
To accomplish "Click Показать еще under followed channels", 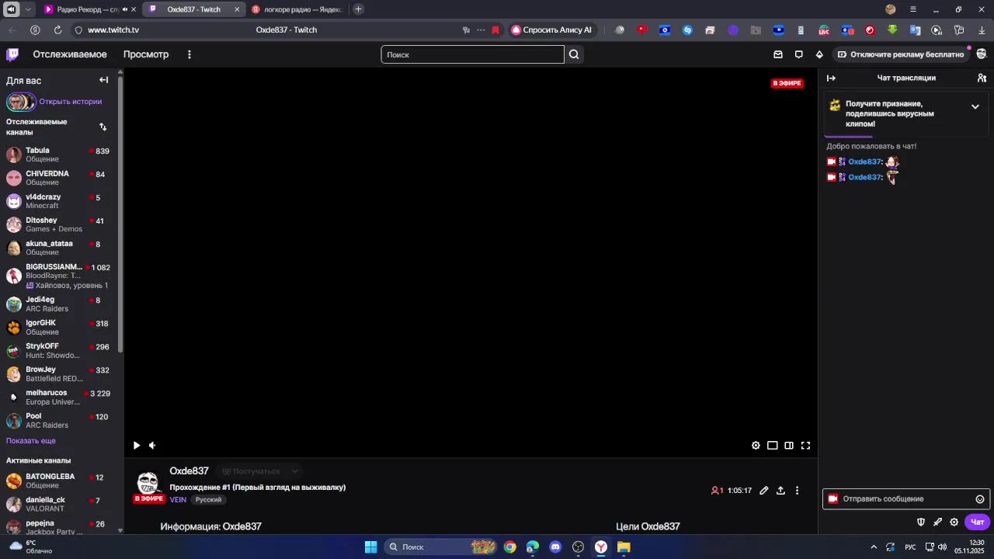I will [x=31, y=441].
